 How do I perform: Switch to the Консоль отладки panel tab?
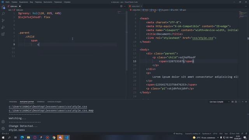(x=54, y=102)
